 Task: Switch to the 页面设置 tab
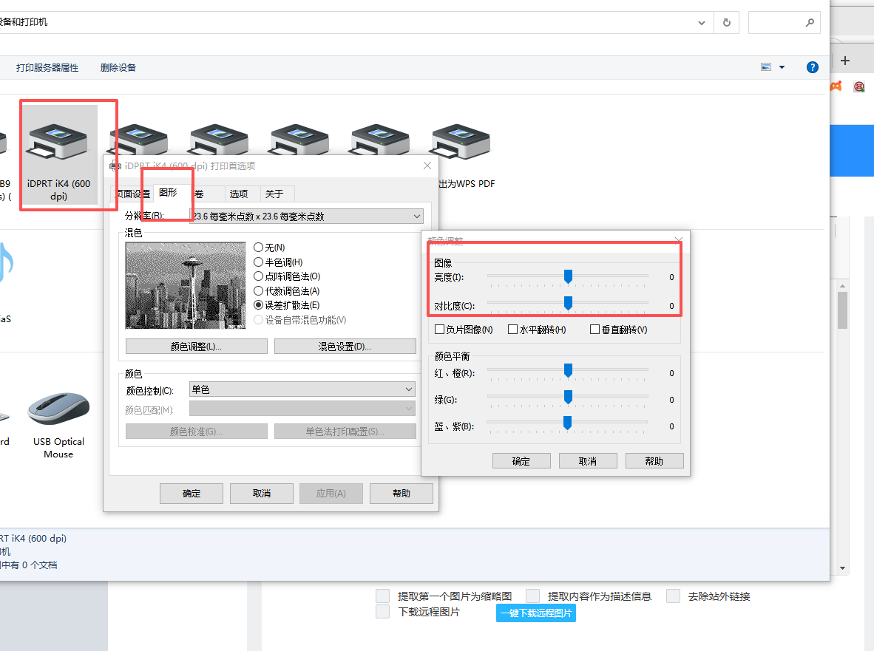[132, 193]
